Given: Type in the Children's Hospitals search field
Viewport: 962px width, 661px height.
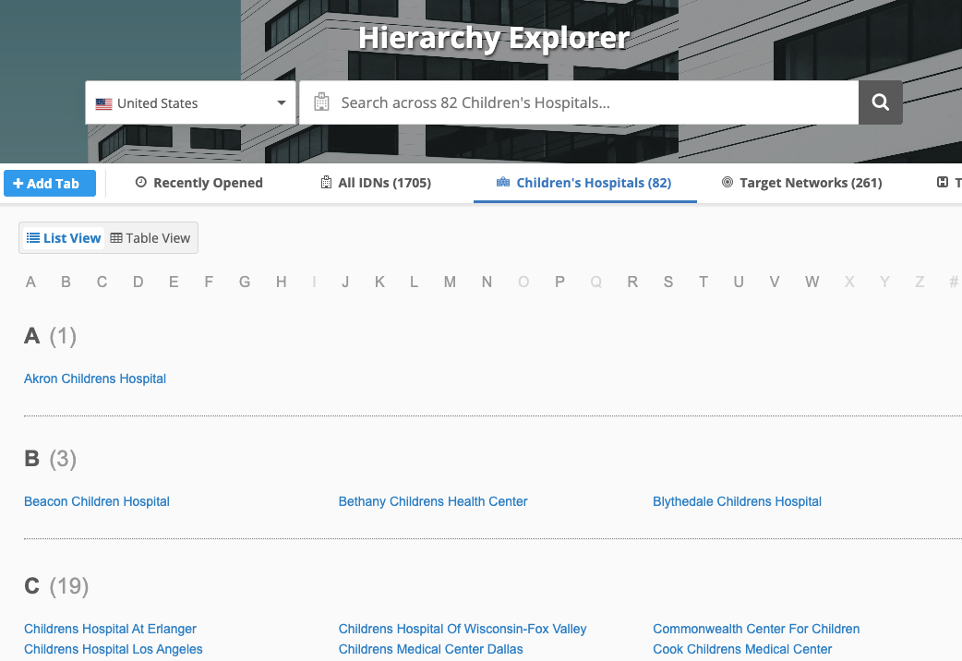Looking at the screenshot, I should pos(591,102).
